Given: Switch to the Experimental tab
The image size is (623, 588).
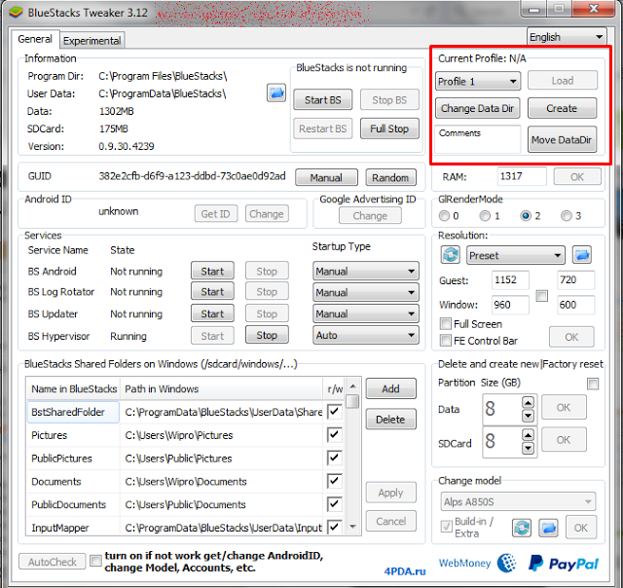Looking at the screenshot, I should click(92, 41).
